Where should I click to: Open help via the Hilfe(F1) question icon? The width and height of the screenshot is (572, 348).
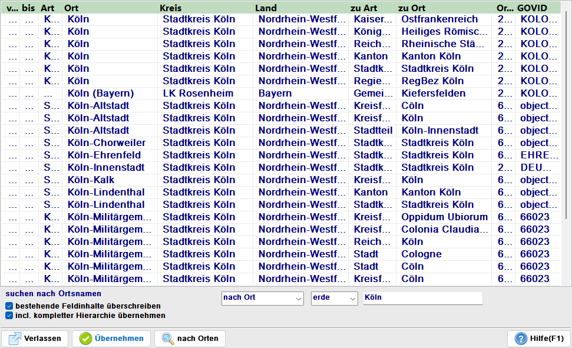point(521,339)
